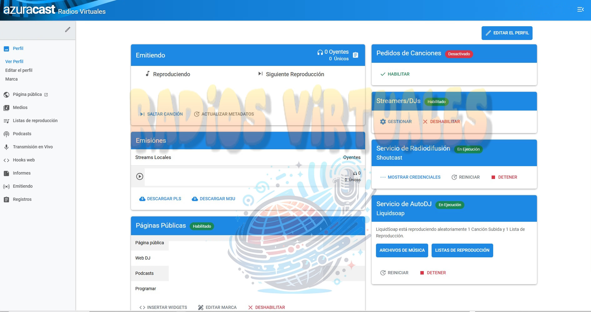Image resolution: width=591 pixels, height=312 pixels.
Task: Expand the Perfil sidebar section
Action: point(18,48)
